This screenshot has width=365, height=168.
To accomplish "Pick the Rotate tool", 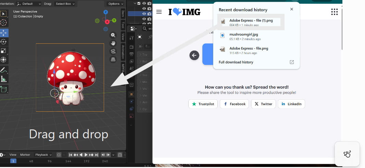I will 3,42.
